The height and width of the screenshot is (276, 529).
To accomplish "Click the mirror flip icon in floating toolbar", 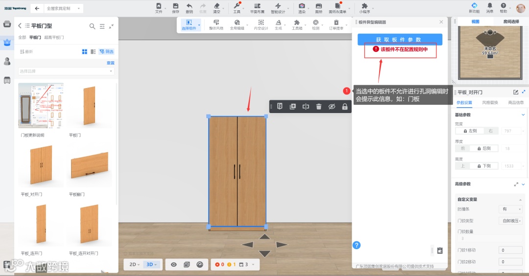I will click(x=306, y=107).
